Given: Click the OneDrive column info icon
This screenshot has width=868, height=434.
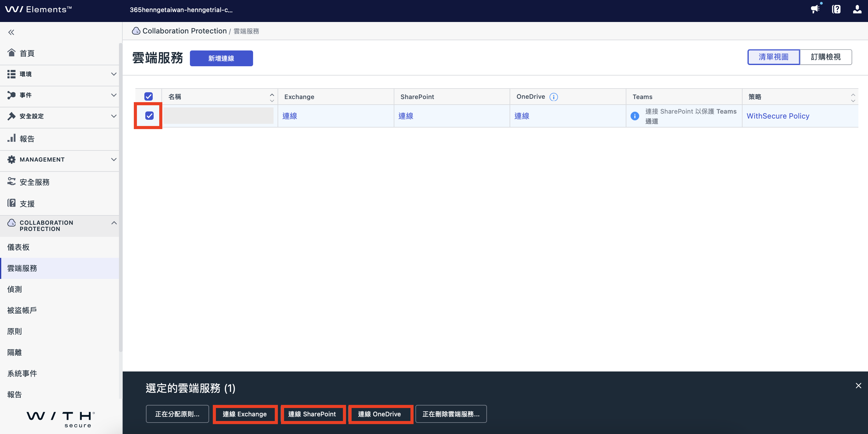Looking at the screenshot, I should [554, 97].
